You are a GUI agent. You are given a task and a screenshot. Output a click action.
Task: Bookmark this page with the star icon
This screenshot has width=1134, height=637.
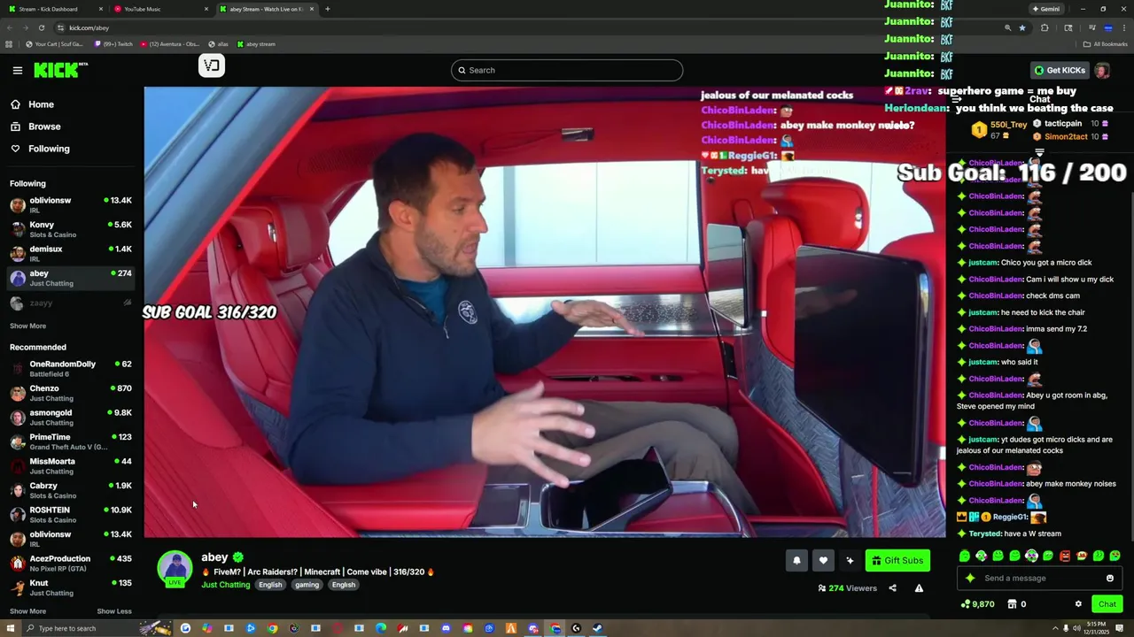(x=1021, y=27)
